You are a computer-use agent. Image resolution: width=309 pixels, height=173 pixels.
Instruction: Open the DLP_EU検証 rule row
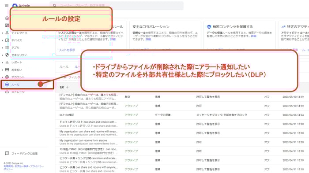(181, 115)
